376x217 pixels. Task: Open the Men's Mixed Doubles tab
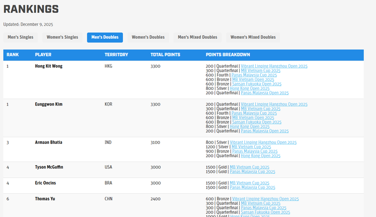pyautogui.click(x=197, y=38)
